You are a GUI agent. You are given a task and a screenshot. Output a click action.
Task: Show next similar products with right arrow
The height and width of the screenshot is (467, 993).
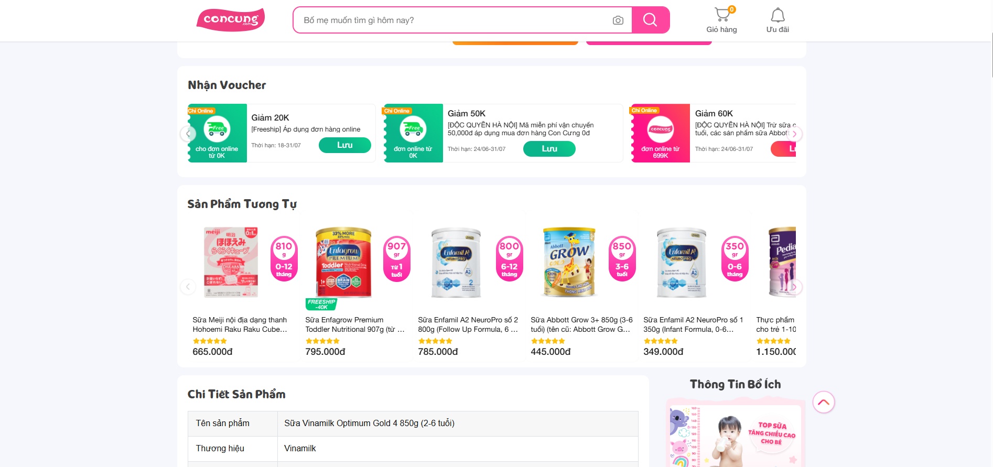(794, 287)
